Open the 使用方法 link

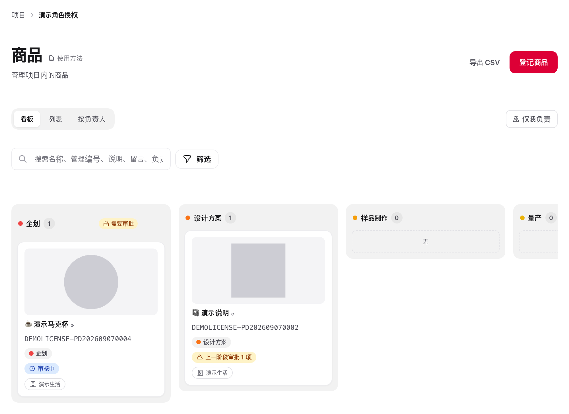[x=66, y=58]
